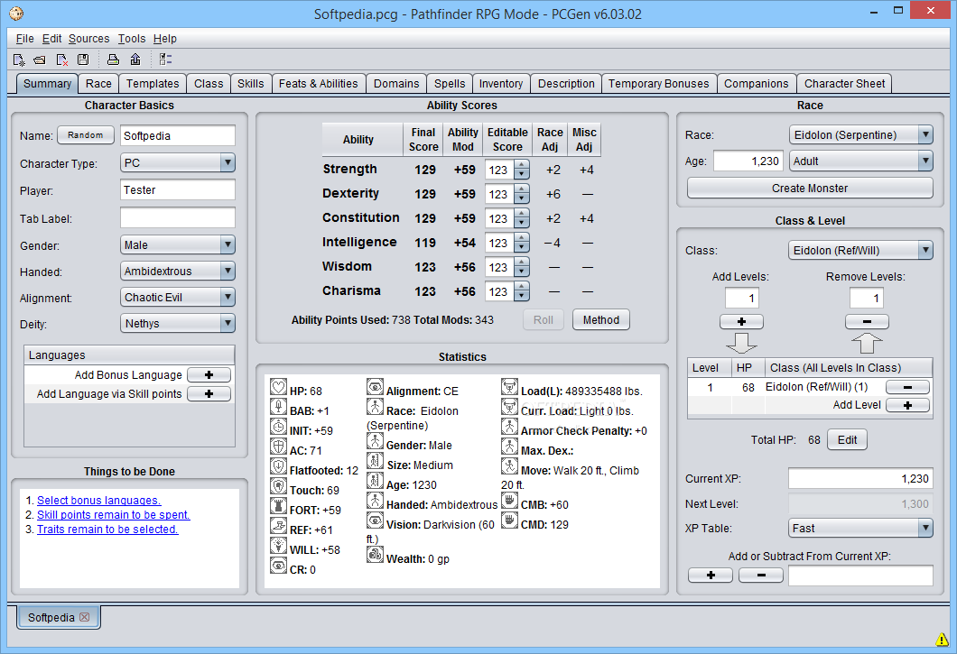The width and height of the screenshot is (957, 654).
Task: Open the Class dropdown Eidolon (Ref/Will)
Action: [860, 250]
